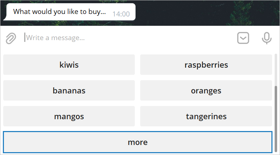This screenshot has height=155, width=280.
Task: Send a voice message via the mic
Action: (266, 38)
